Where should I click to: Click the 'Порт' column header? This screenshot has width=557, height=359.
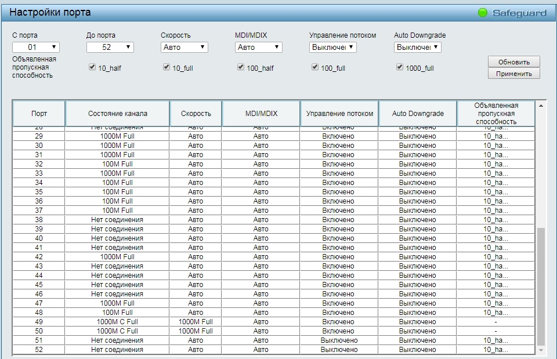click(x=39, y=114)
